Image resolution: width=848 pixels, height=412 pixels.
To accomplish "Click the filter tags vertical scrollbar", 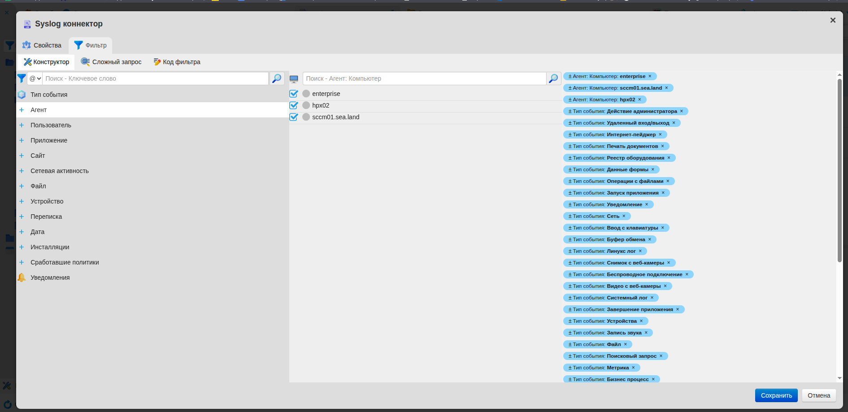I will click(839, 170).
